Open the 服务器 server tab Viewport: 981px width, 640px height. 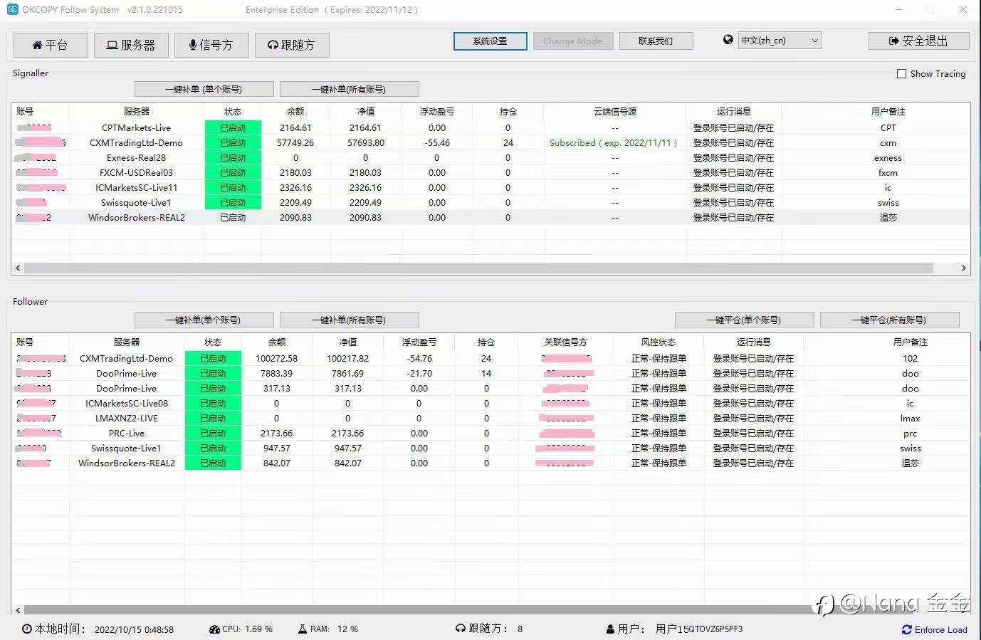tap(131, 45)
